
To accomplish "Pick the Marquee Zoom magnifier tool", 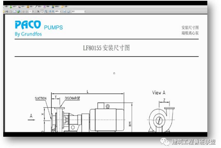I will pyautogui.click(x=46, y=12).
